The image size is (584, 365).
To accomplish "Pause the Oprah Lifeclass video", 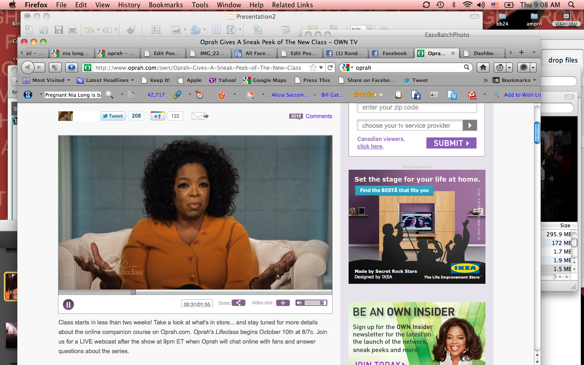I will (68, 304).
